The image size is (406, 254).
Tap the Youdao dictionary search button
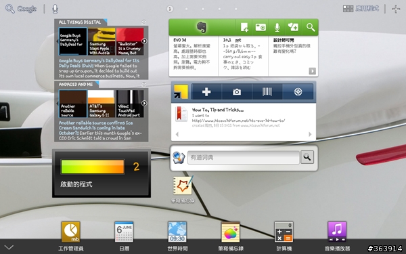[x=307, y=157]
